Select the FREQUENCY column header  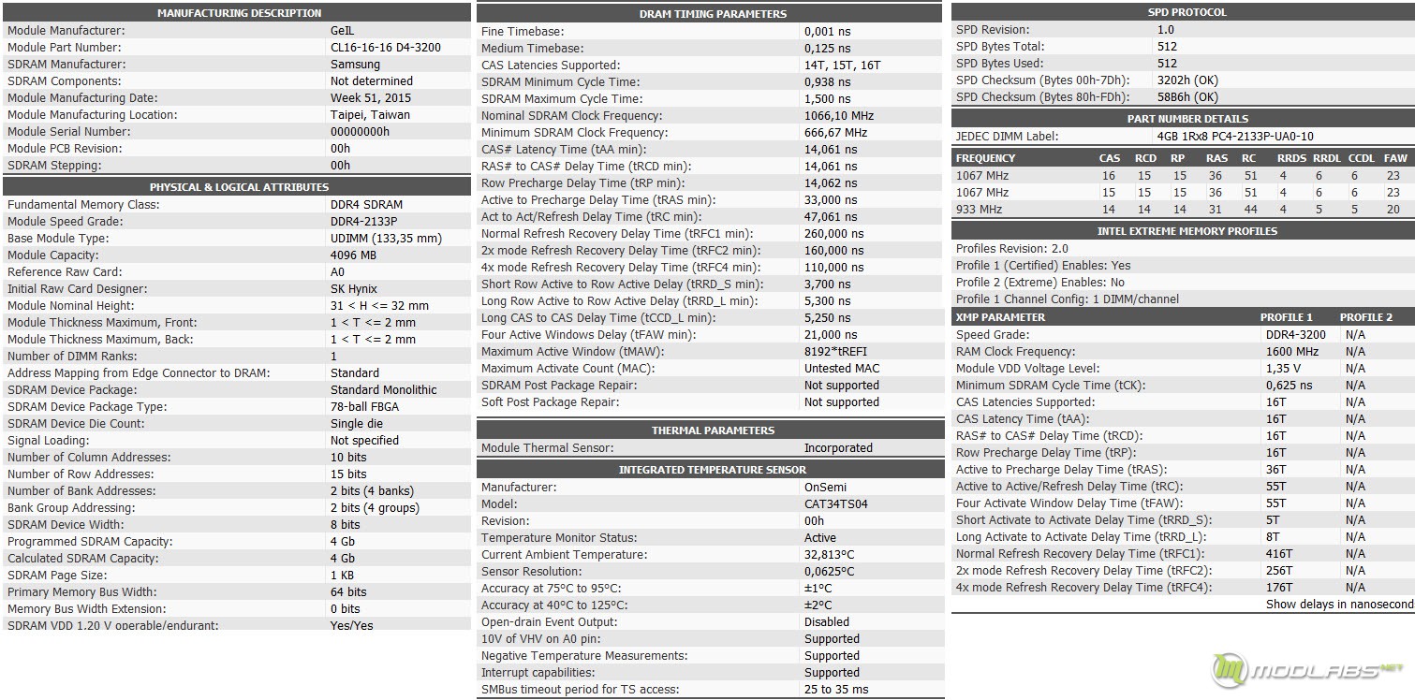point(985,159)
